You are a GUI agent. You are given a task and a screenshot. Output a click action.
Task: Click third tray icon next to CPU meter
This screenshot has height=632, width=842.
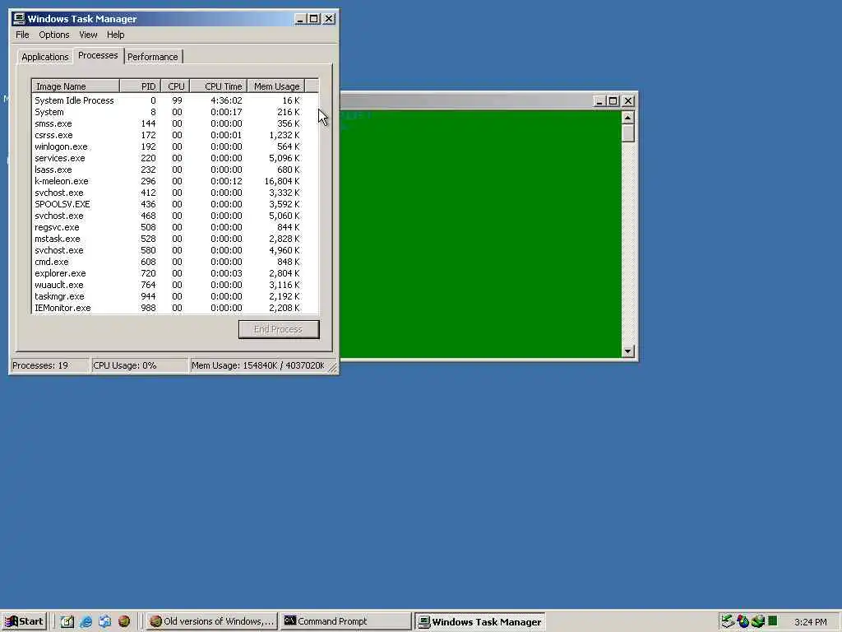757,621
